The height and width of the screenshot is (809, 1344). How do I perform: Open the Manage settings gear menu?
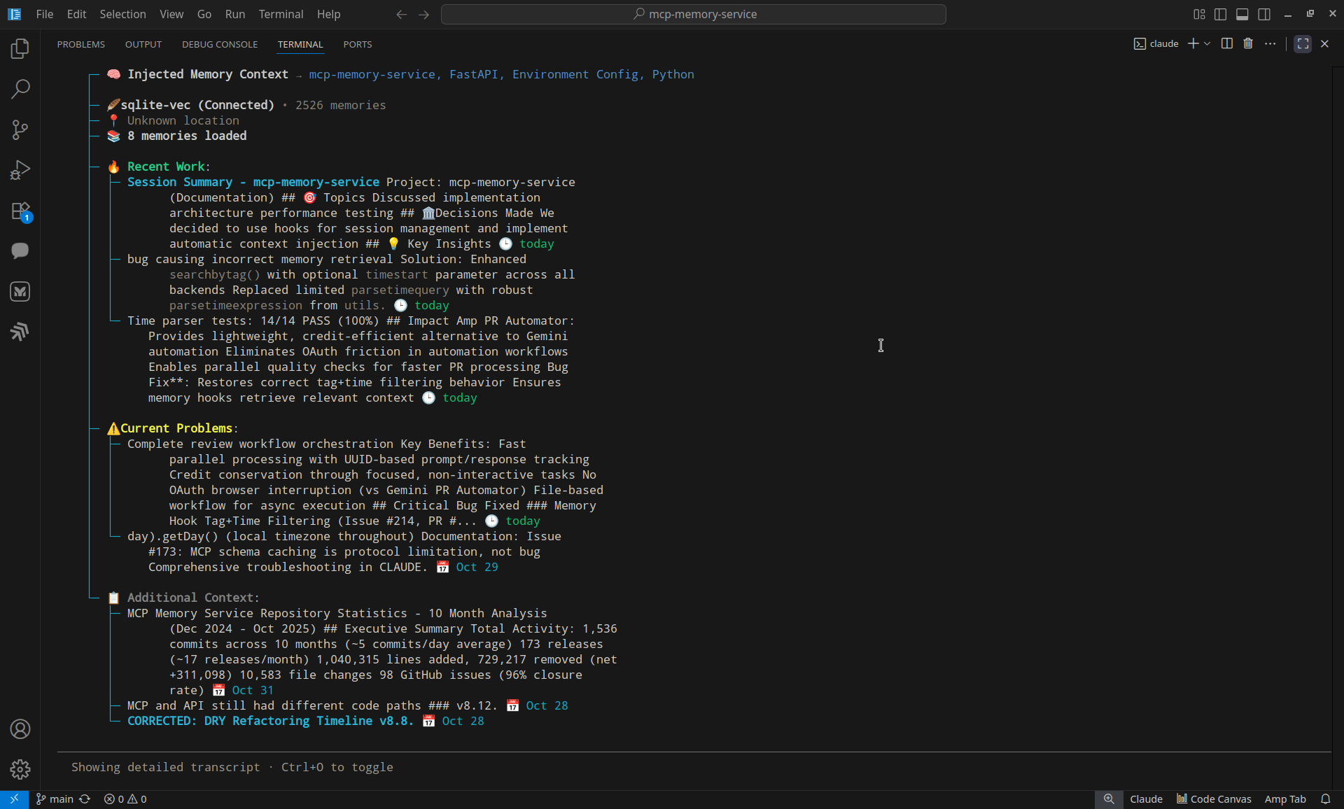click(x=20, y=769)
